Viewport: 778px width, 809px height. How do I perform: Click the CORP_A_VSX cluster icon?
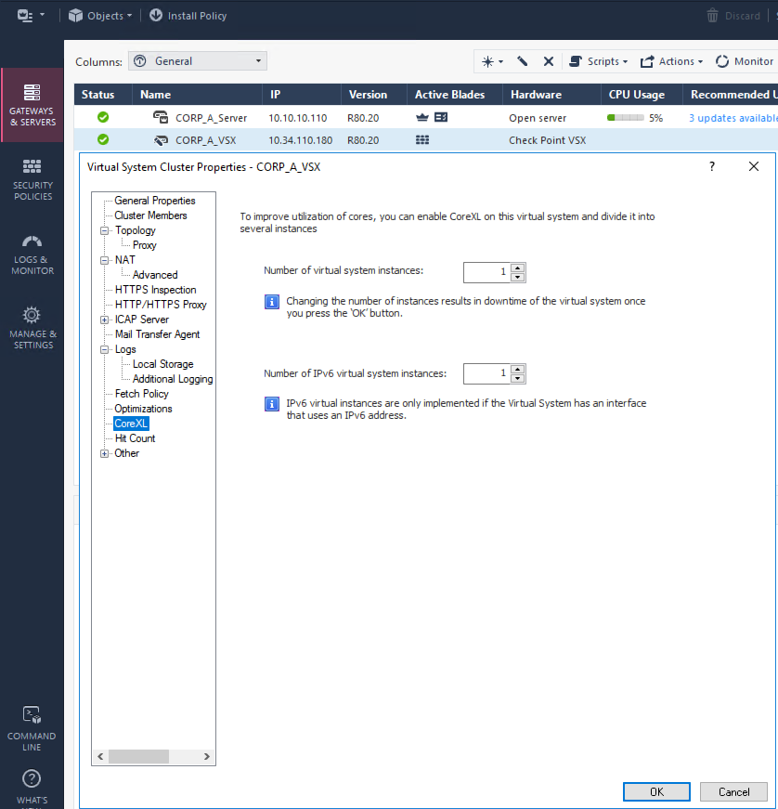click(161, 140)
